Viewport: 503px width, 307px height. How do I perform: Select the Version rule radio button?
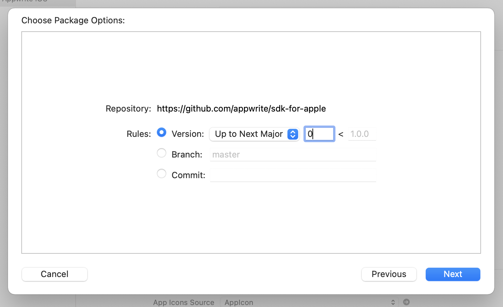click(162, 133)
